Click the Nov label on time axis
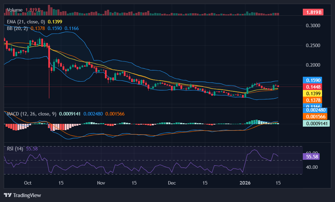Screen dimensions: 335x202 tap(101, 183)
